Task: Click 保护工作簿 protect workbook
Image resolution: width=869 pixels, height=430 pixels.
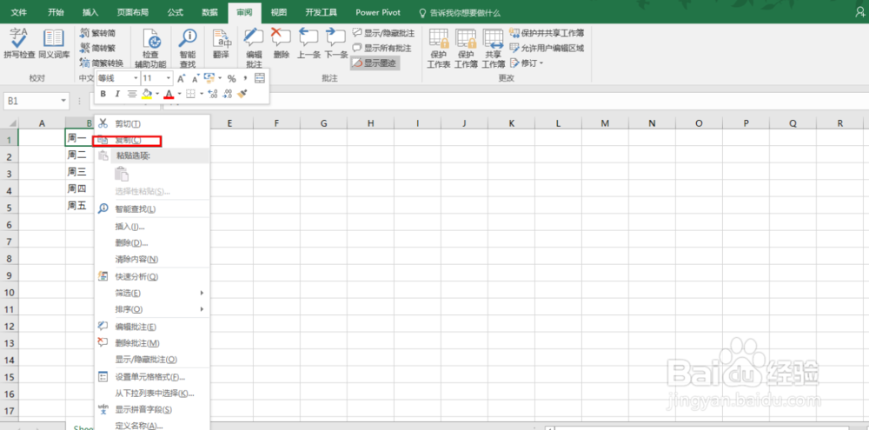Action: coord(466,49)
